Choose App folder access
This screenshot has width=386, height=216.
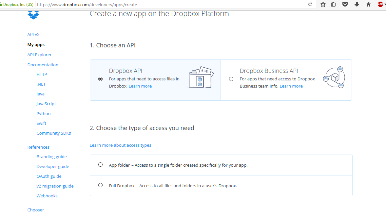click(100, 164)
